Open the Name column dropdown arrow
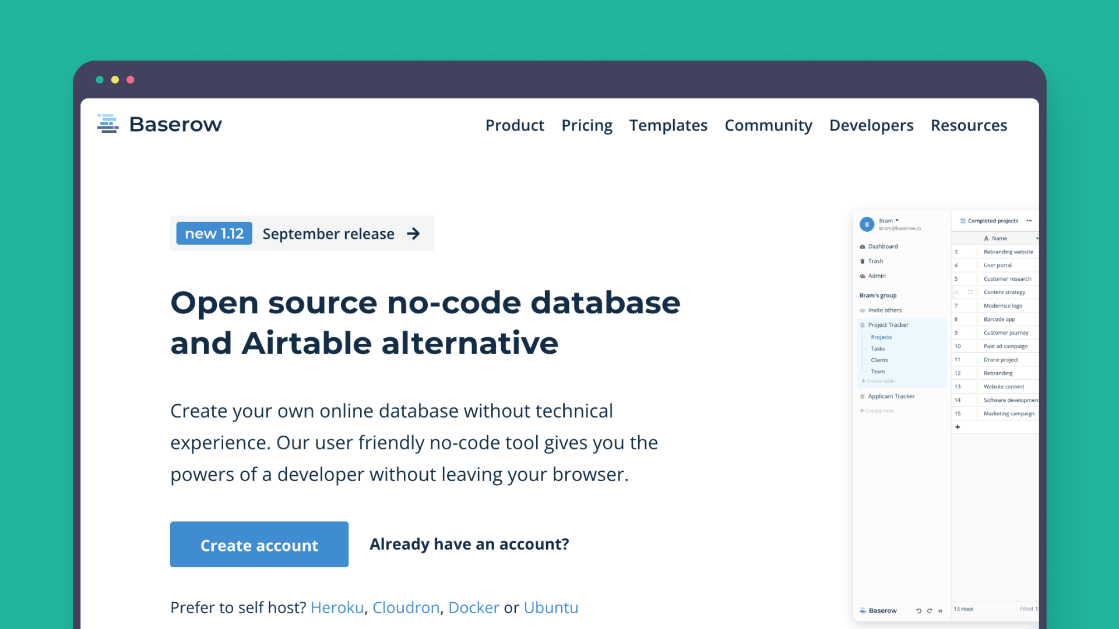Screen dimensions: 1119x629 tap(1038, 238)
